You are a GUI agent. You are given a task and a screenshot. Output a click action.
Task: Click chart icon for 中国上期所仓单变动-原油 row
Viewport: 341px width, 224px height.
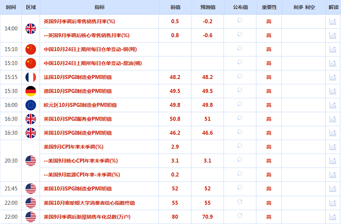333,63
